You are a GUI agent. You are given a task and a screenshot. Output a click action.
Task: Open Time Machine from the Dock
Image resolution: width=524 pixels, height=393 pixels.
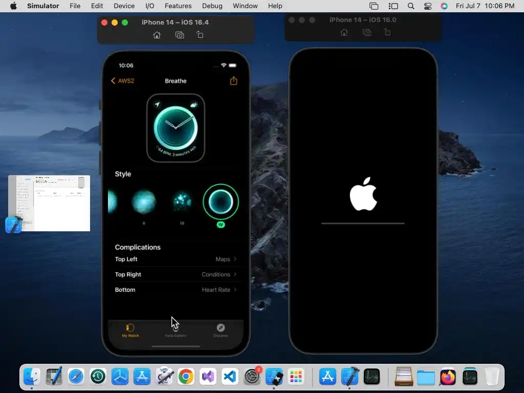point(98,377)
